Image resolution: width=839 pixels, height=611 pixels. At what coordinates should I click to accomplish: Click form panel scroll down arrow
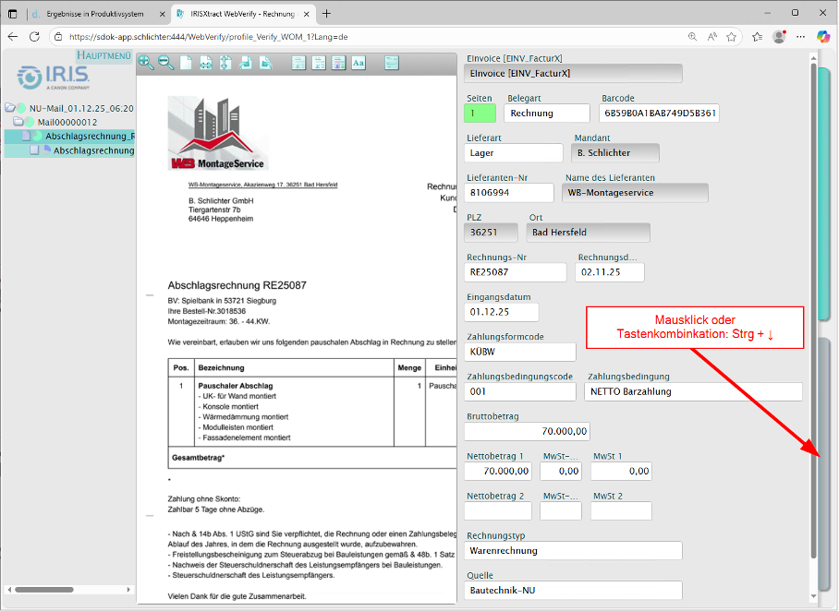pos(813,596)
